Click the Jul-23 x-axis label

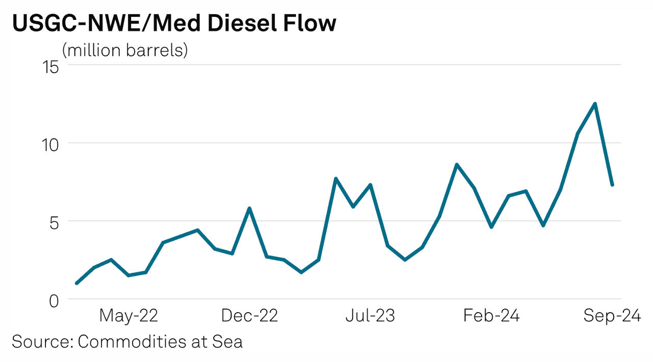370,316
